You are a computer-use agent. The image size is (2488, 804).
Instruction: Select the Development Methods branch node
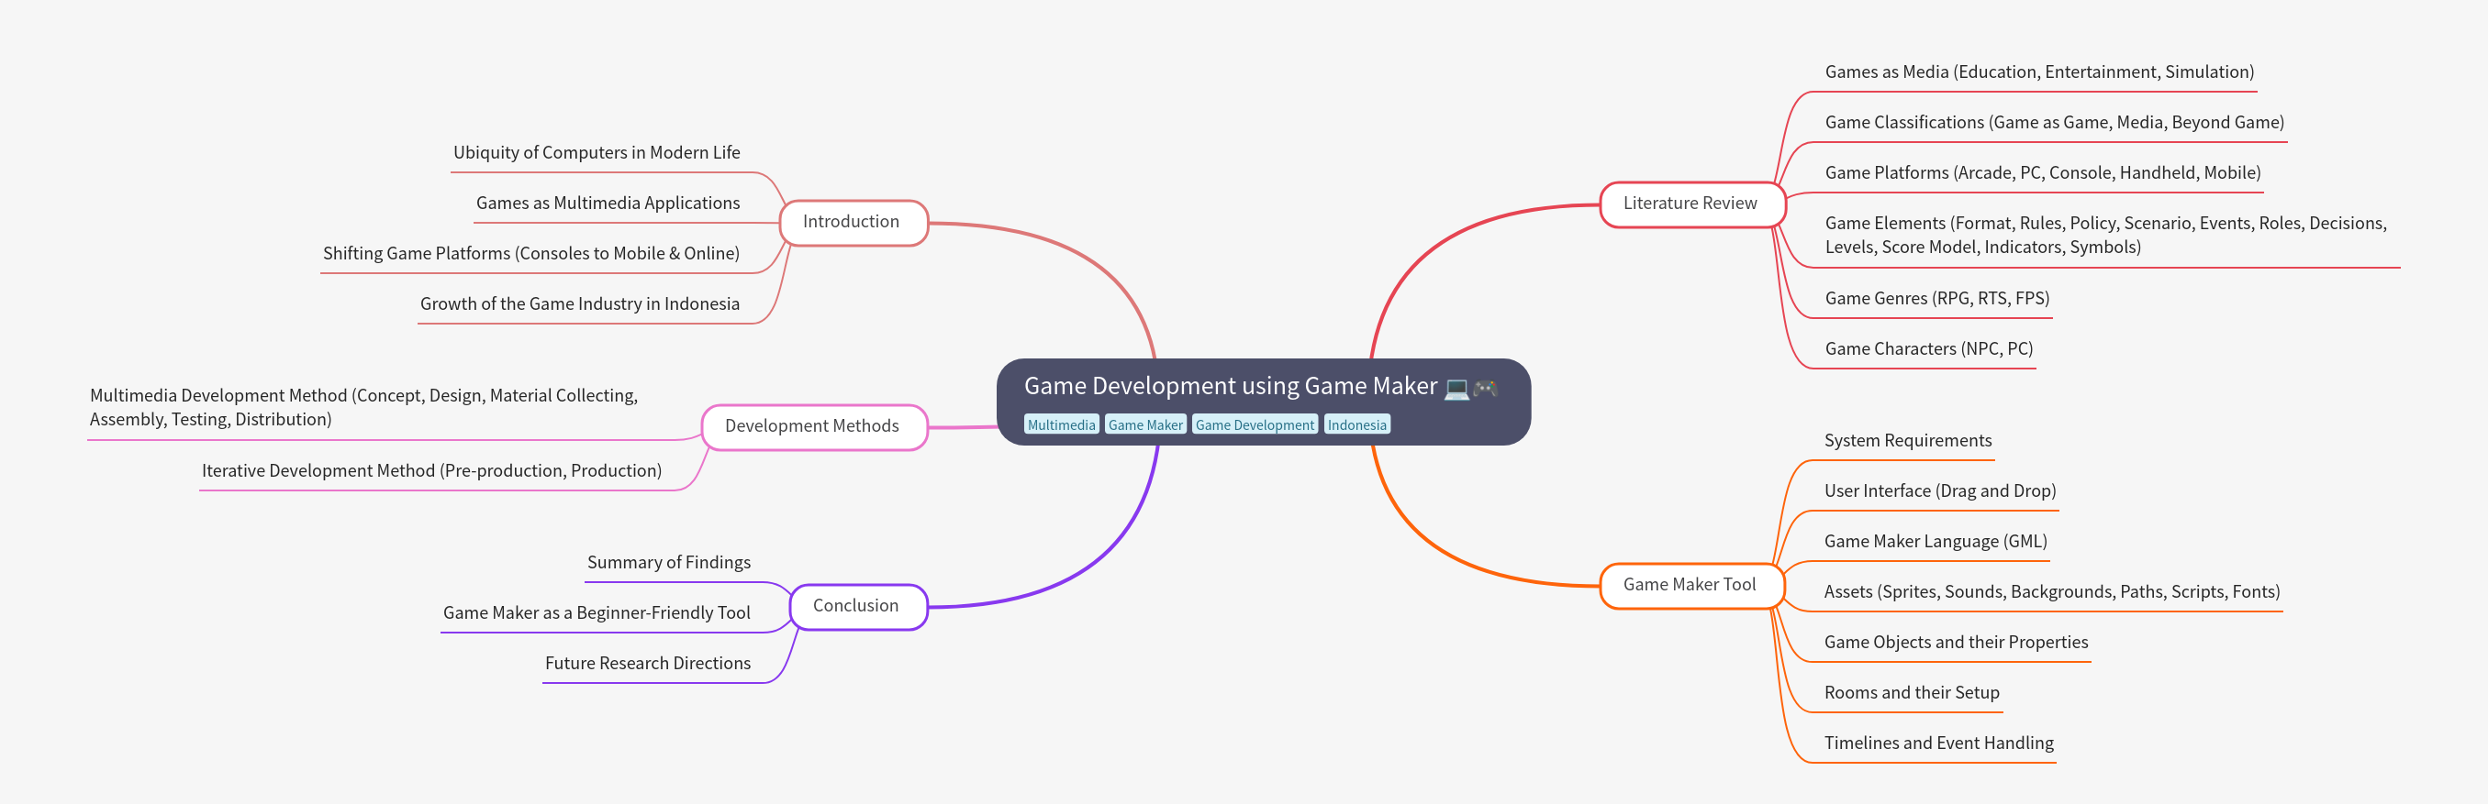(813, 426)
